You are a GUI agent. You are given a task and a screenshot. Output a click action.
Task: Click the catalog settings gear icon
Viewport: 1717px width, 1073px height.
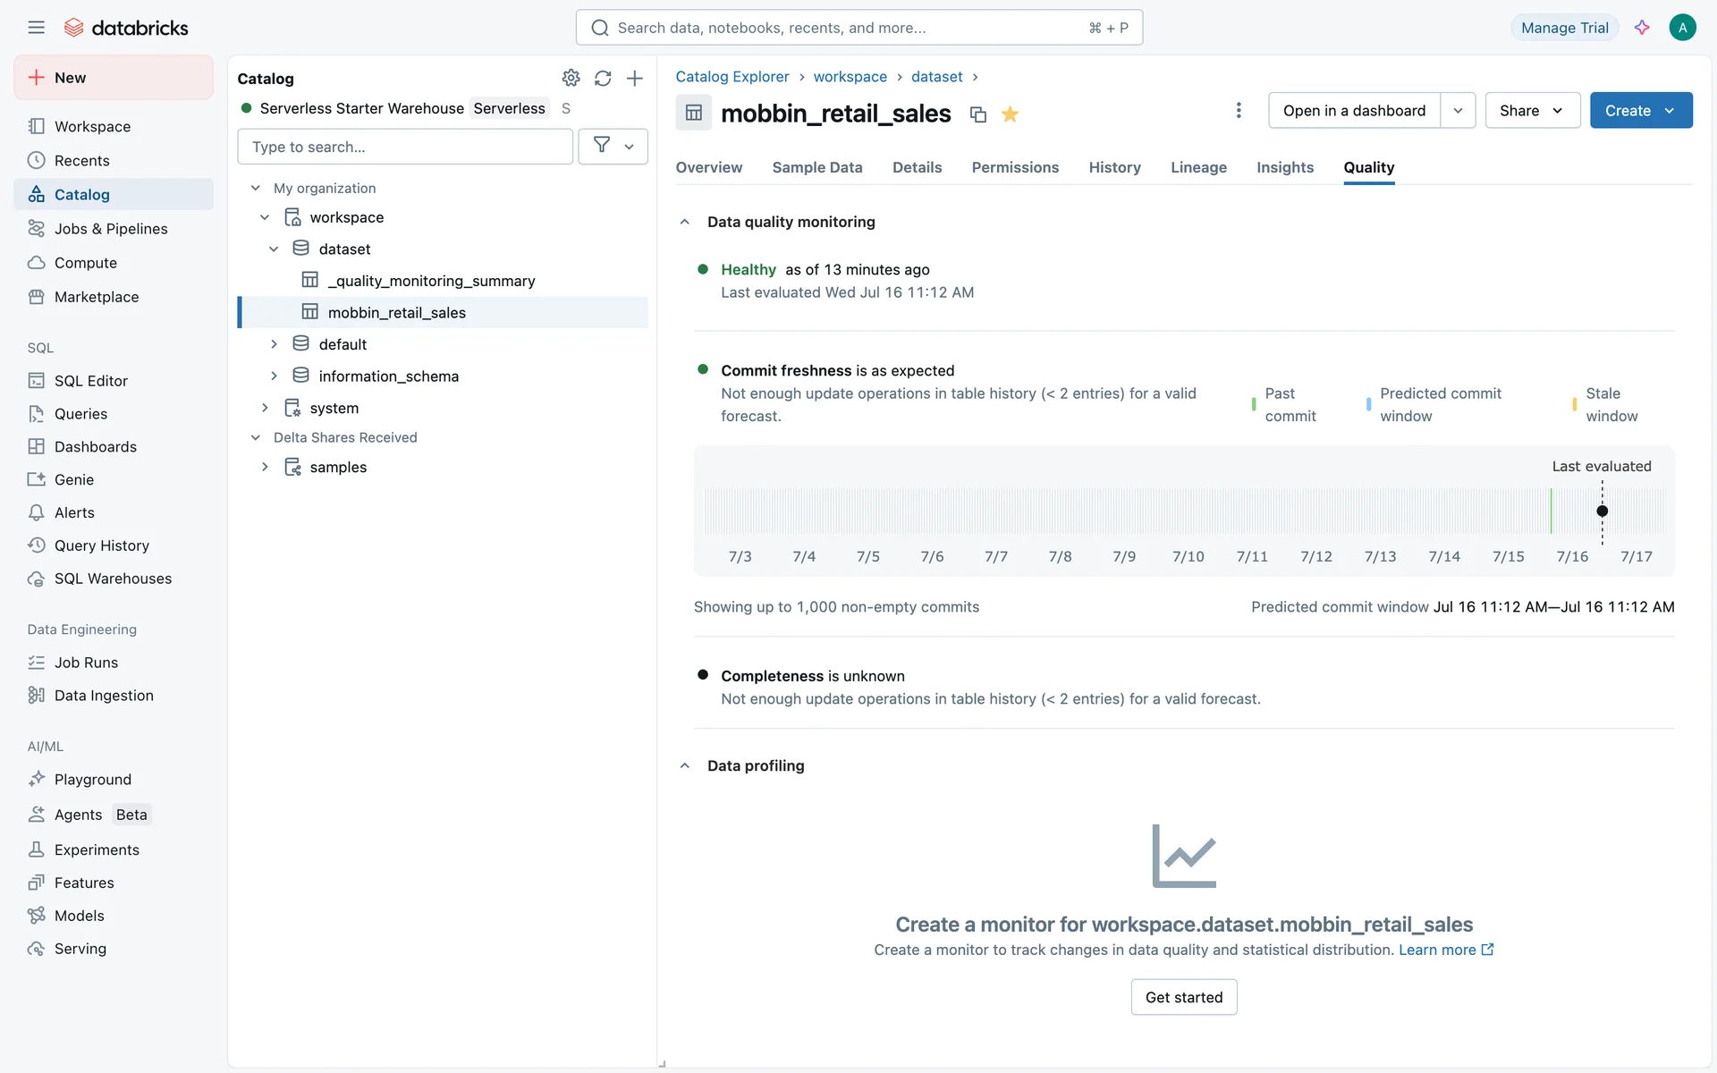click(x=571, y=79)
